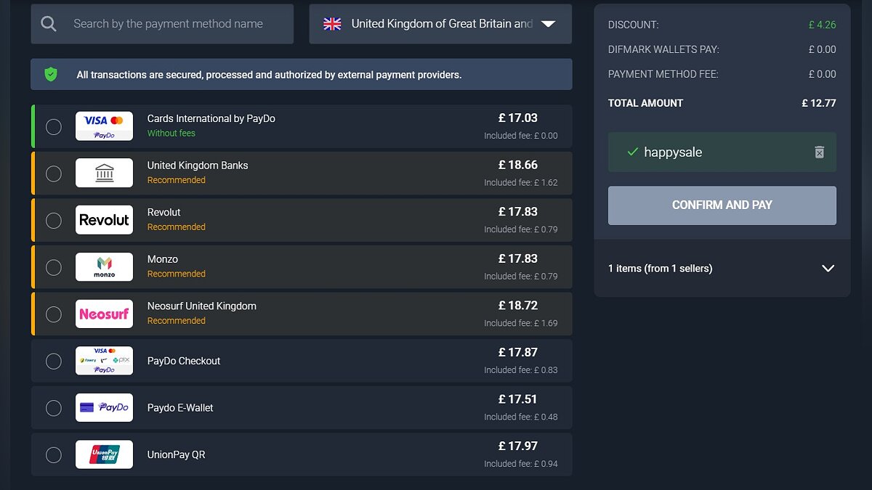Select the Neosurf United Kingdom radio button
The height and width of the screenshot is (490, 872).
(54, 314)
